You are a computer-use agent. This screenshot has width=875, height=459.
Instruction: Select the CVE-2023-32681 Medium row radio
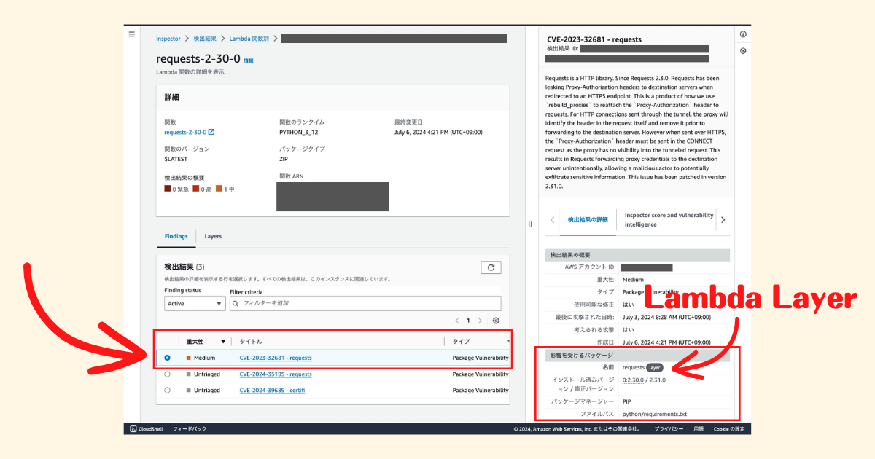click(168, 358)
